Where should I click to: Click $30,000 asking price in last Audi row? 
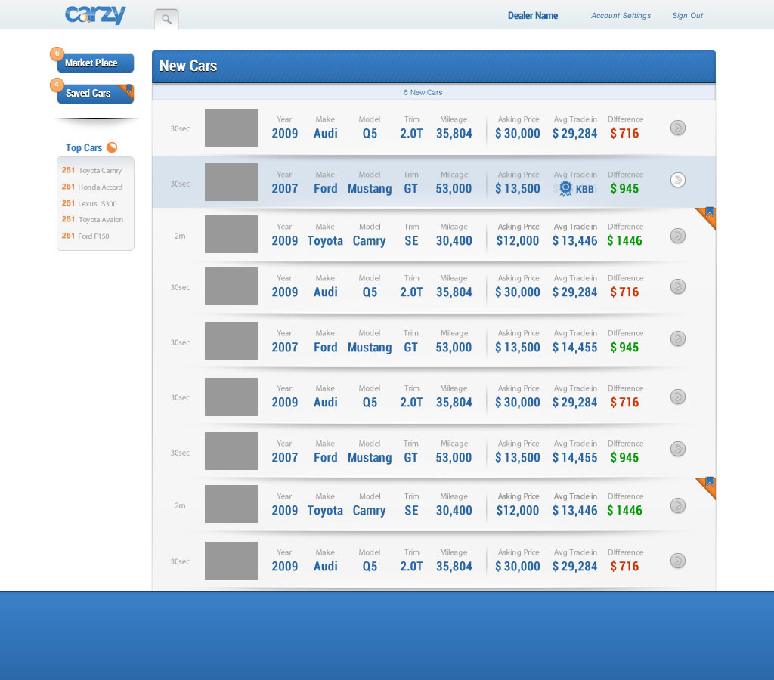click(518, 567)
